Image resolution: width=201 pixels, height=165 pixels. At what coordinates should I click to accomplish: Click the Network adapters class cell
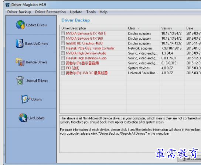tap(140, 48)
